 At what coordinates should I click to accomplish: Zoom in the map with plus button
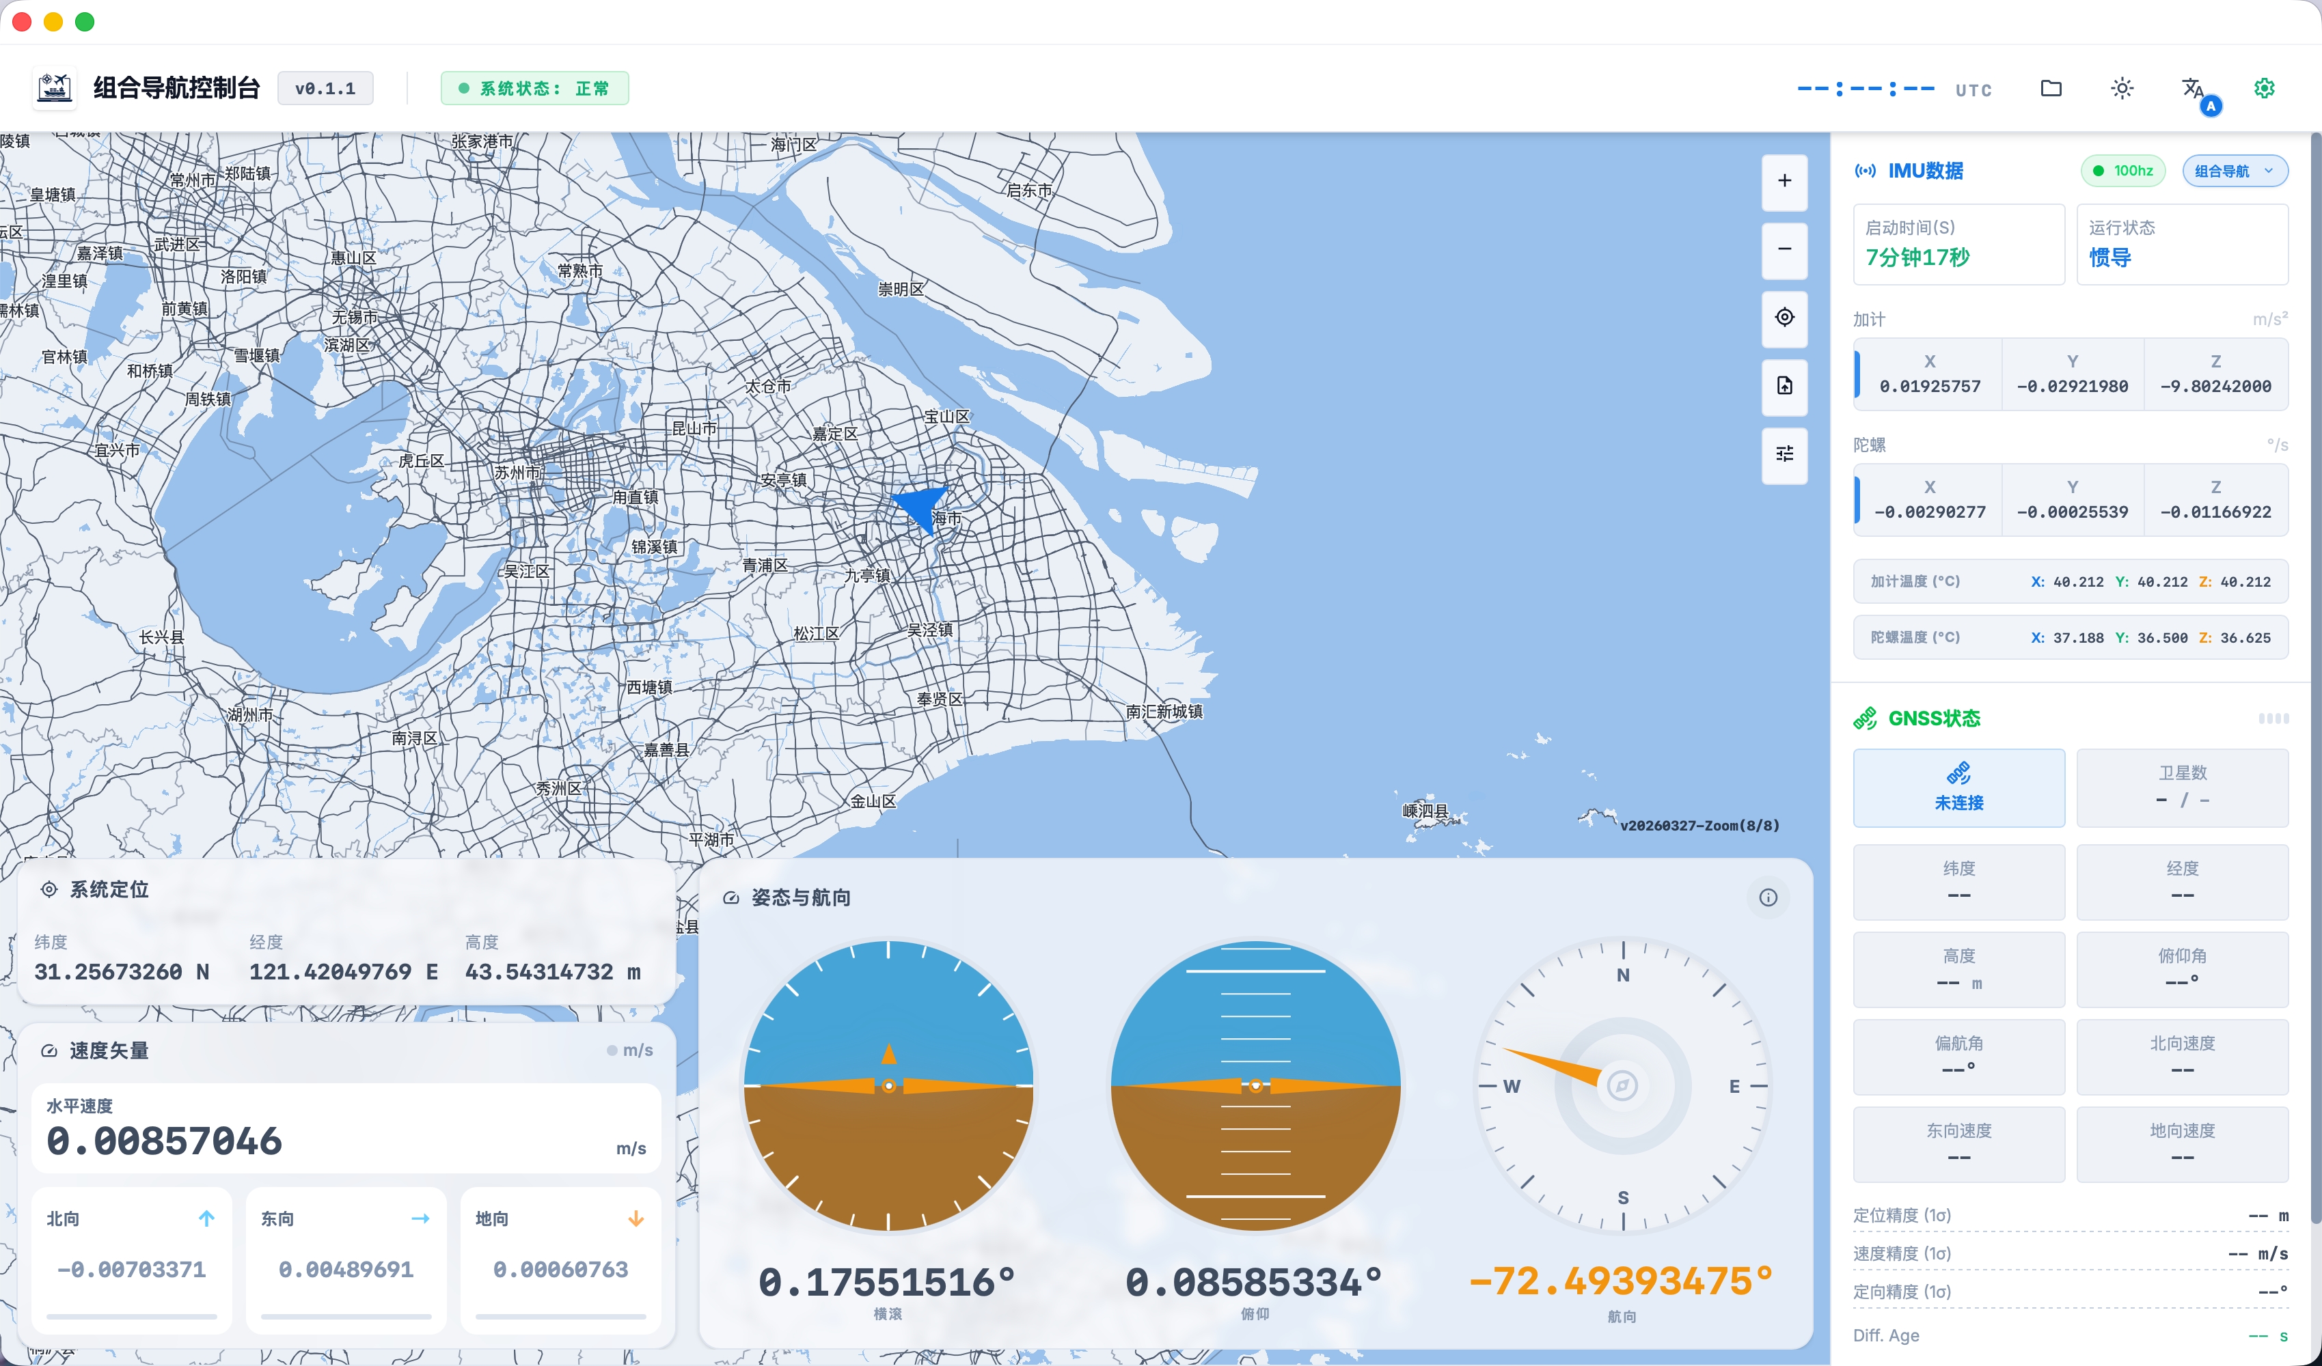pos(1784,180)
